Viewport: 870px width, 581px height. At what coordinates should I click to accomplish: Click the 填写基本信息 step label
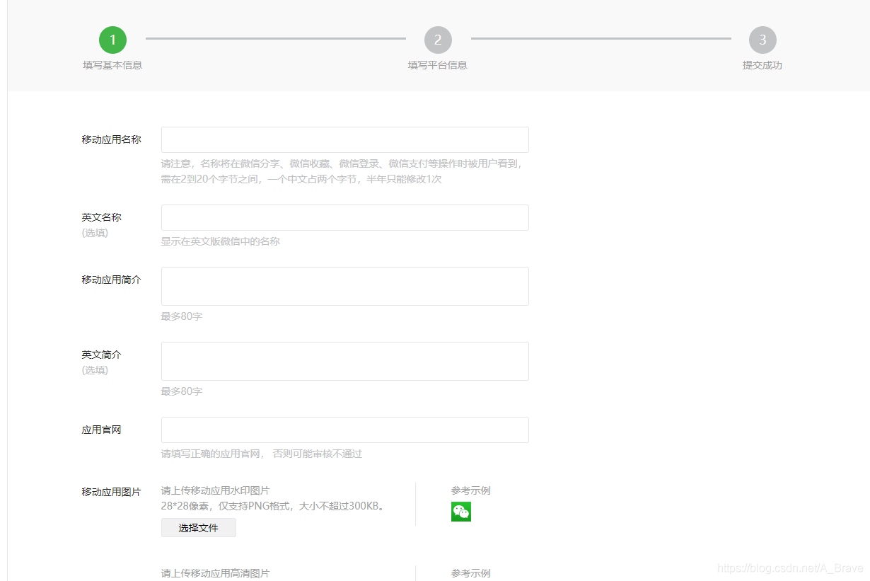[112, 65]
